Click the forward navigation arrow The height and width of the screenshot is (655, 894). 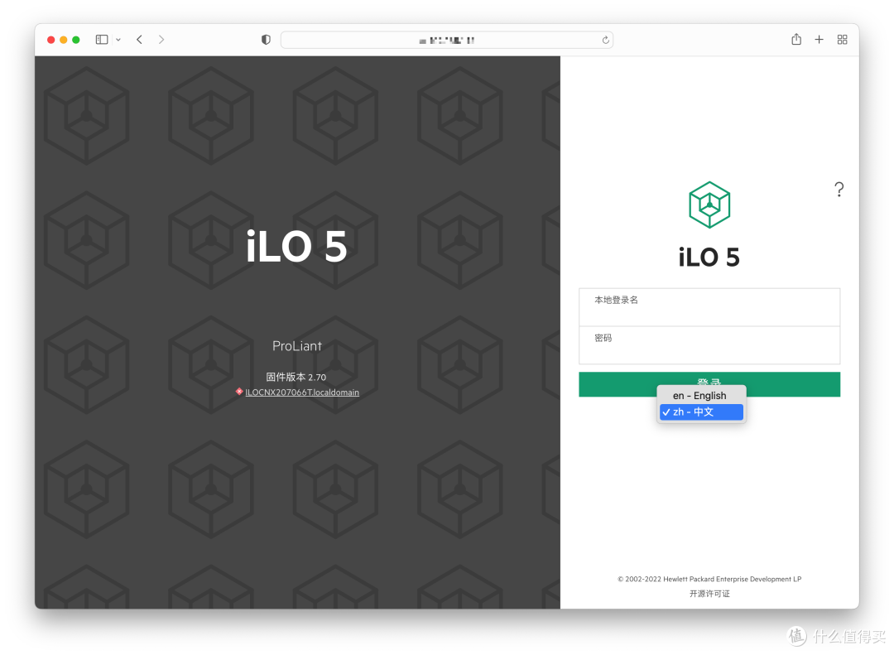[x=161, y=40]
